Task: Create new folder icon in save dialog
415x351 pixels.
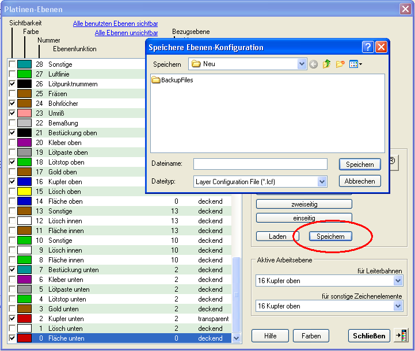Action: (340, 64)
